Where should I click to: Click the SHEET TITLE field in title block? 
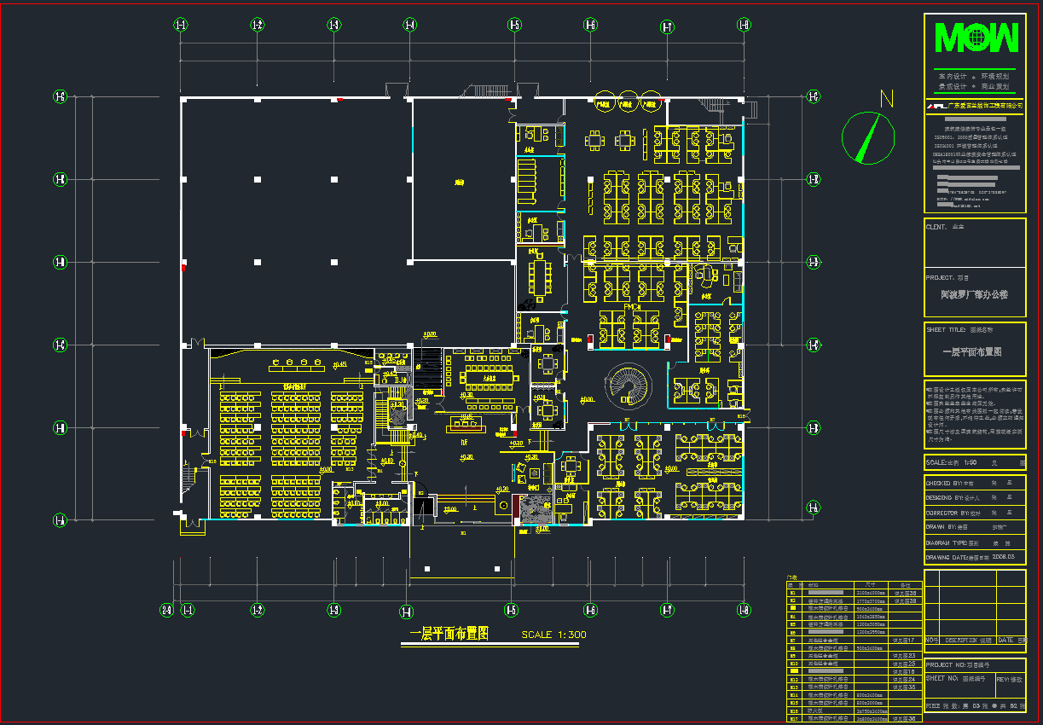click(975, 349)
